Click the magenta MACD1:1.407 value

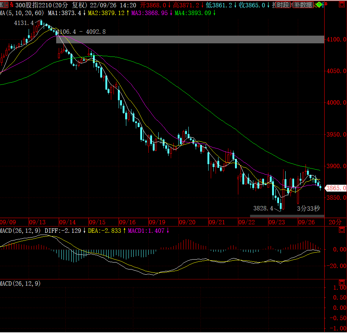[146, 231]
